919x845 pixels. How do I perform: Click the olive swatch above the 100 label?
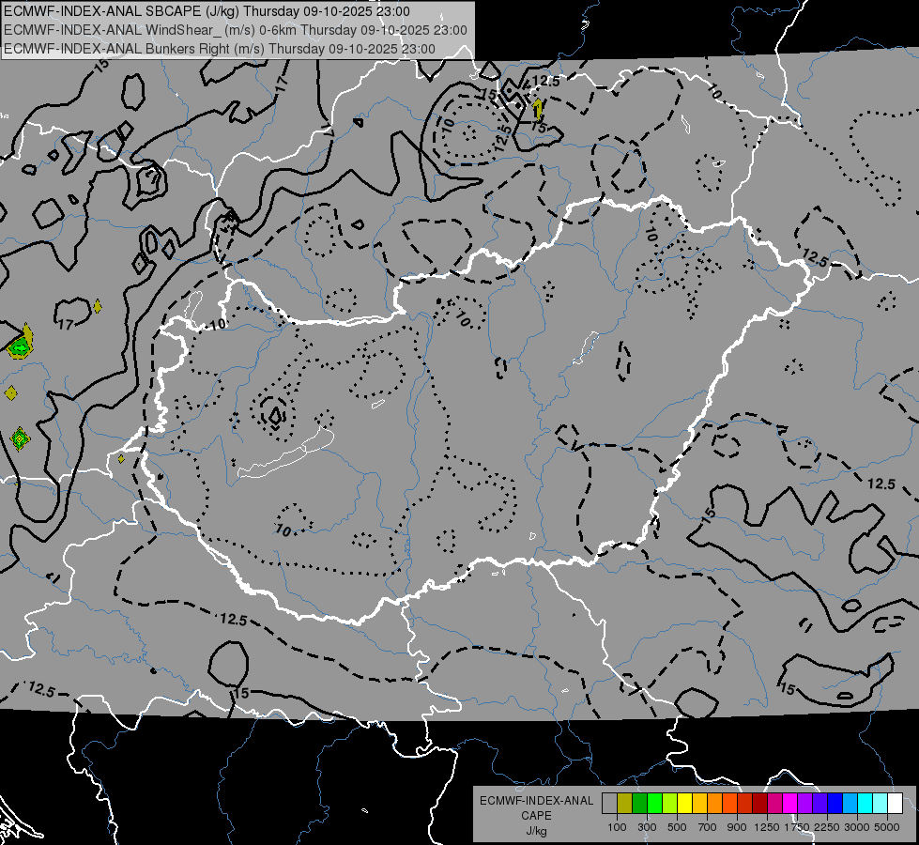pos(625,803)
